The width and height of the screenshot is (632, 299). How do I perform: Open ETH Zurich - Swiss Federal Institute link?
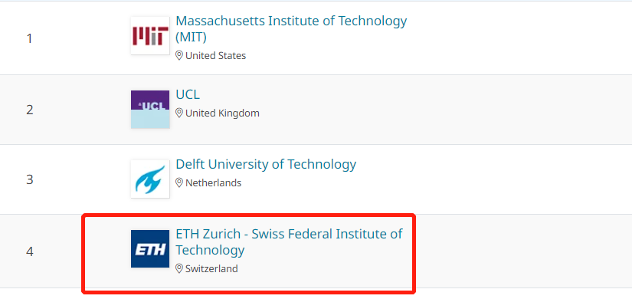click(290, 242)
